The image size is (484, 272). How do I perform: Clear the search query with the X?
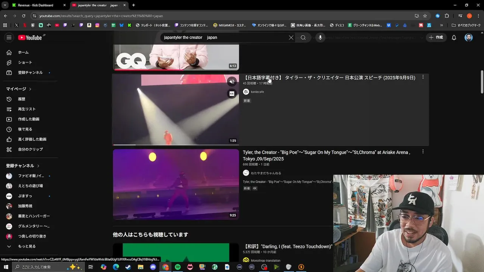click(291, 37)
